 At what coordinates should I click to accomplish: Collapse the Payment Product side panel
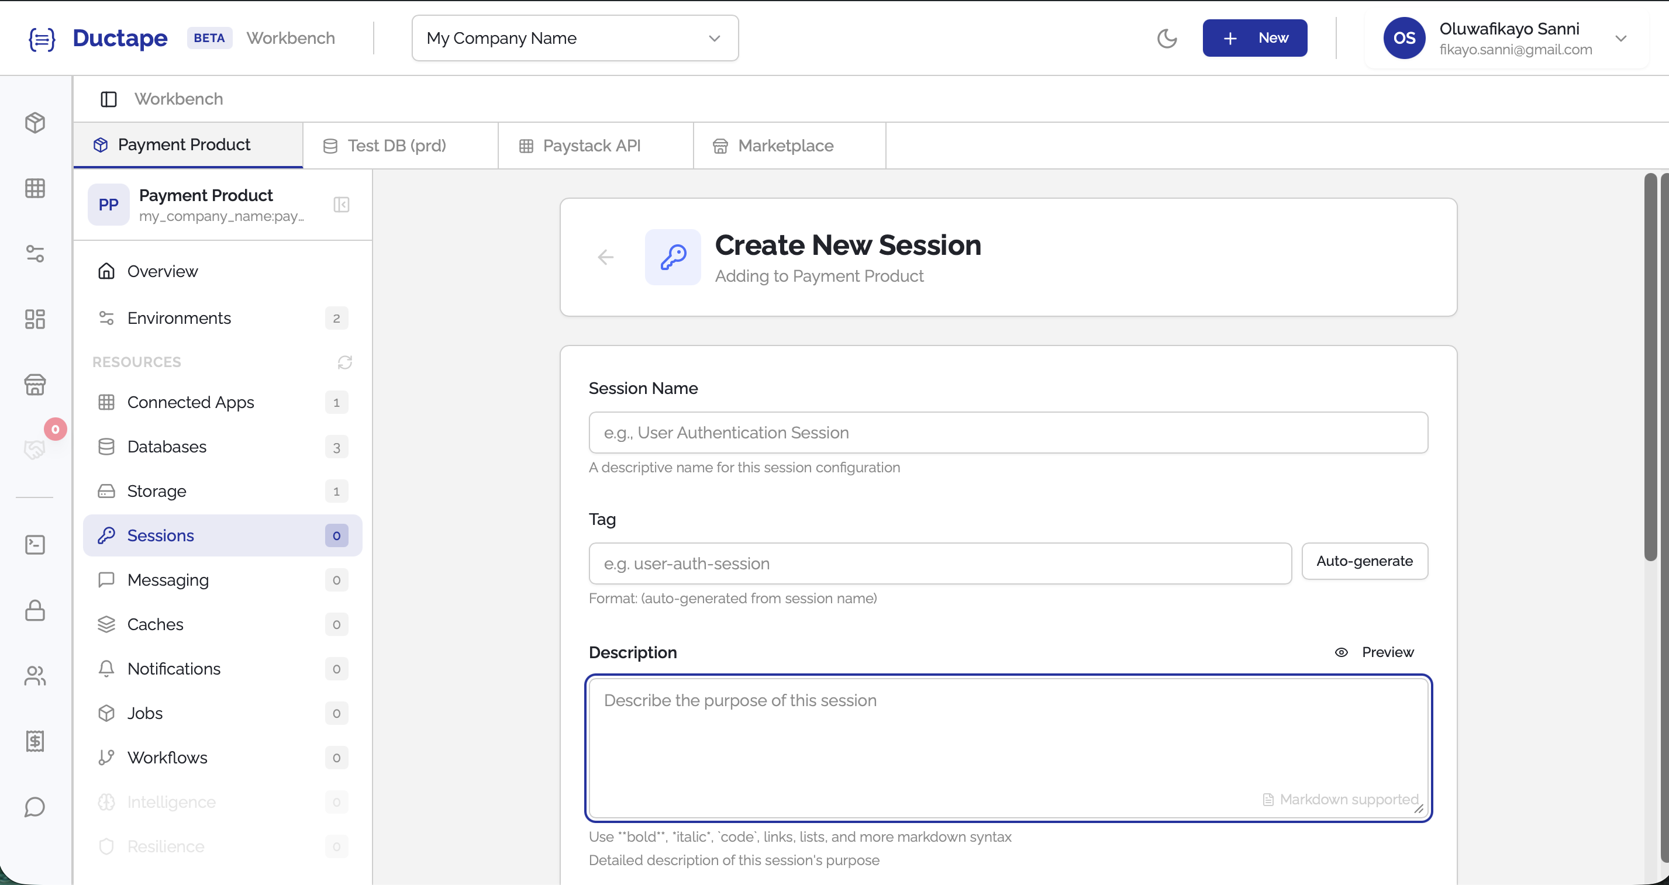click(x=342, y=205)
